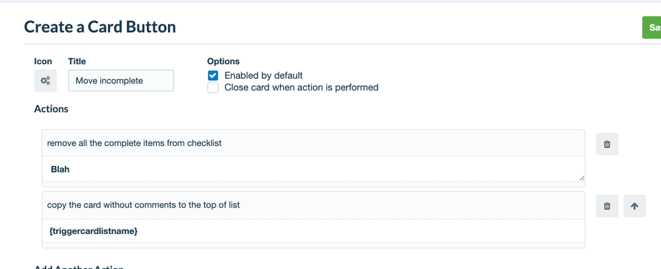
Task: Toggle the Enabled by default checkbox
Action: pos(213,76)
